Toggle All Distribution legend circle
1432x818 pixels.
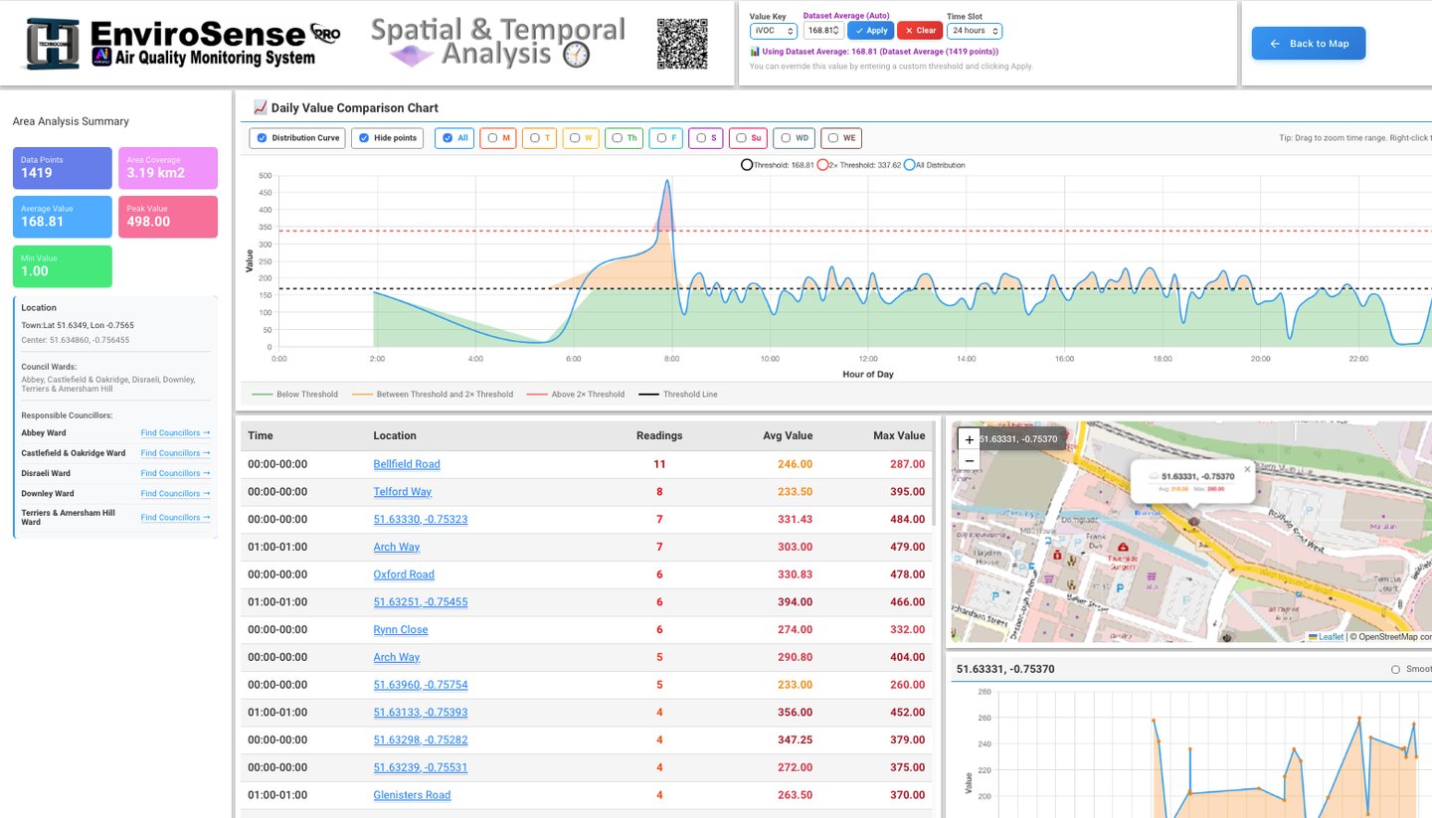pos(909,165)
